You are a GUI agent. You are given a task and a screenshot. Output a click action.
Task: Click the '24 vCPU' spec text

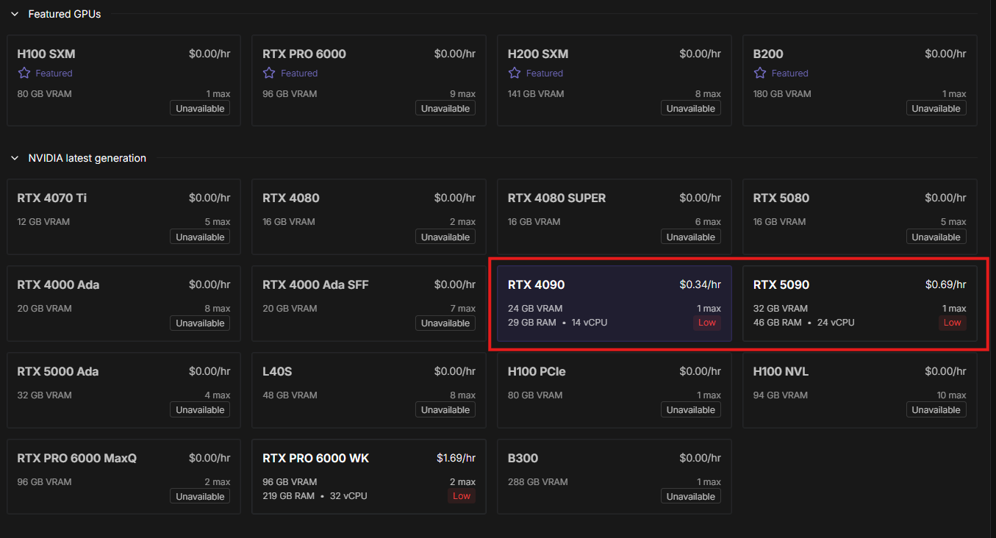(835, 322)
